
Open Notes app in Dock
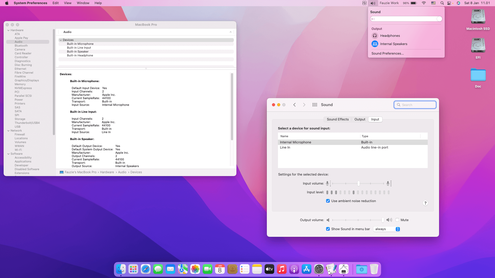coord(257,269)
